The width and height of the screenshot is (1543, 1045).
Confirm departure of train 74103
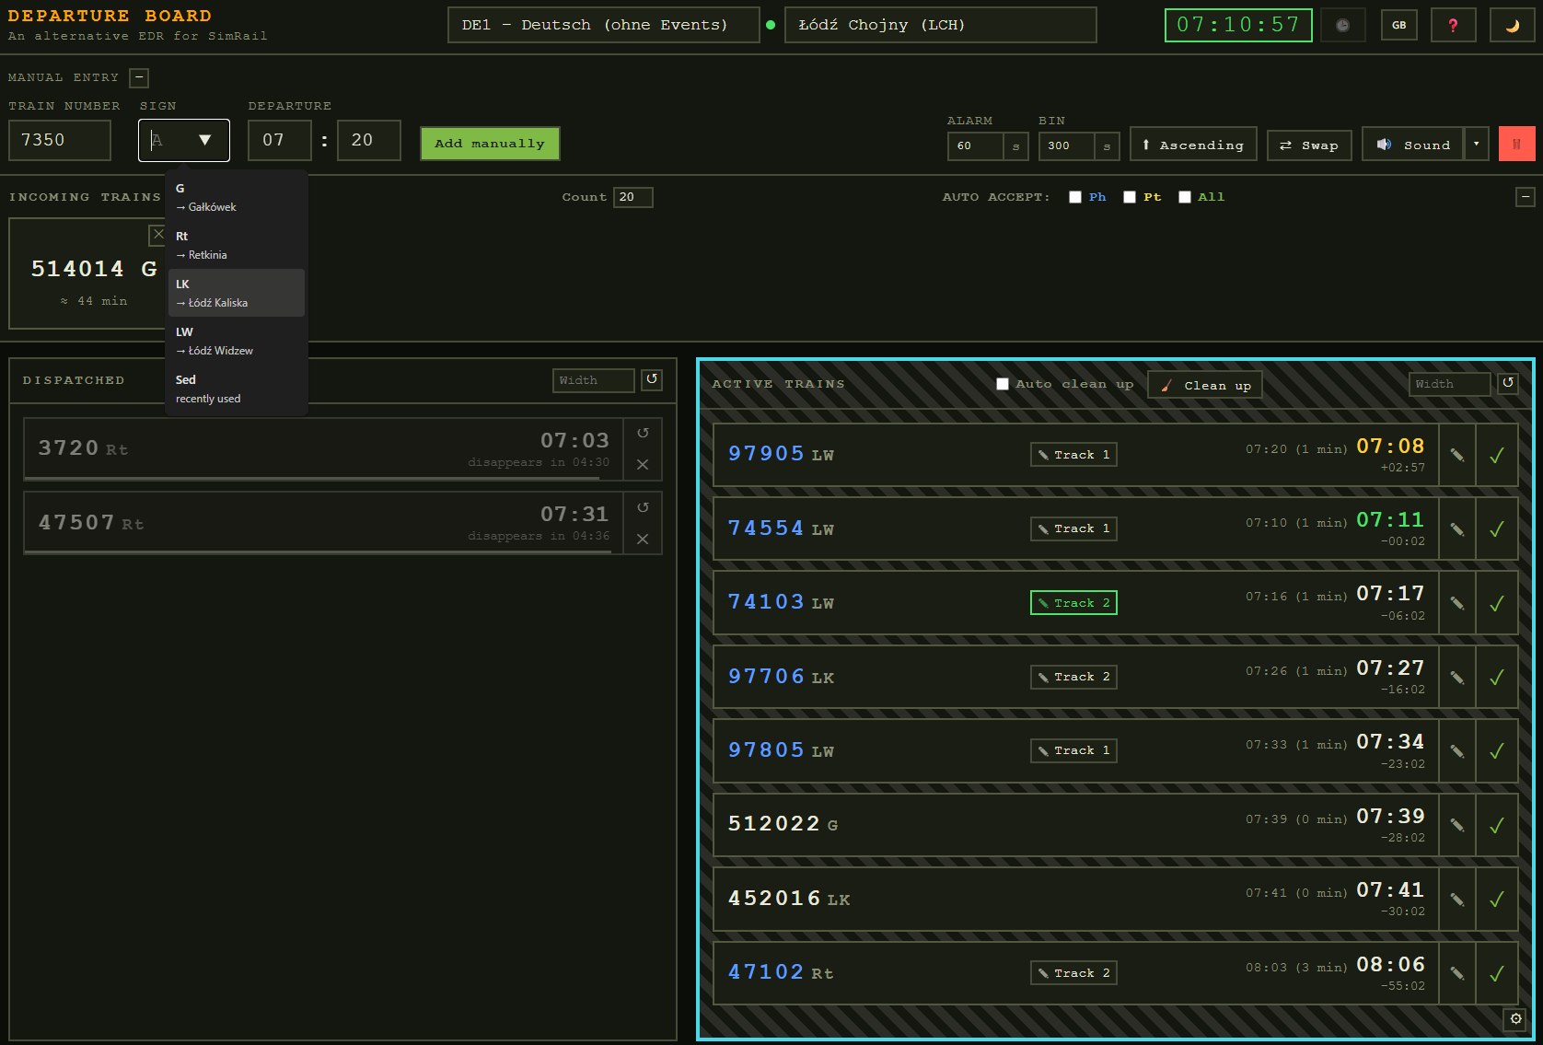1497,603
